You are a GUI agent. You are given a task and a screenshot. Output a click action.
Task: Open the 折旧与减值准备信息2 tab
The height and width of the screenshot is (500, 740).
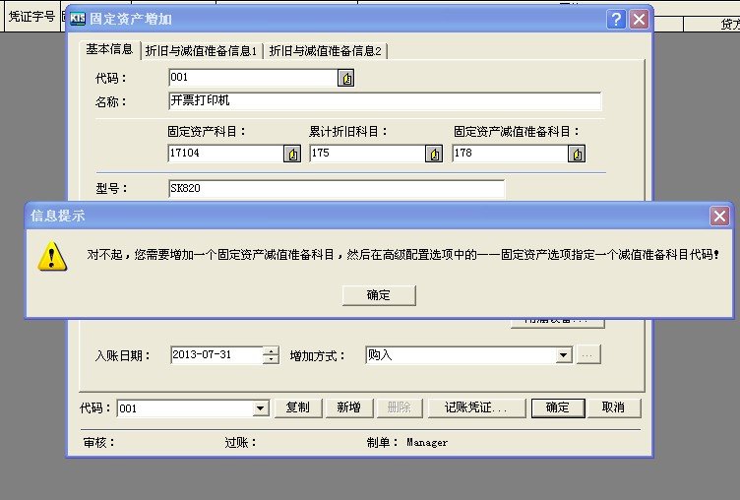tap(326, 51)
